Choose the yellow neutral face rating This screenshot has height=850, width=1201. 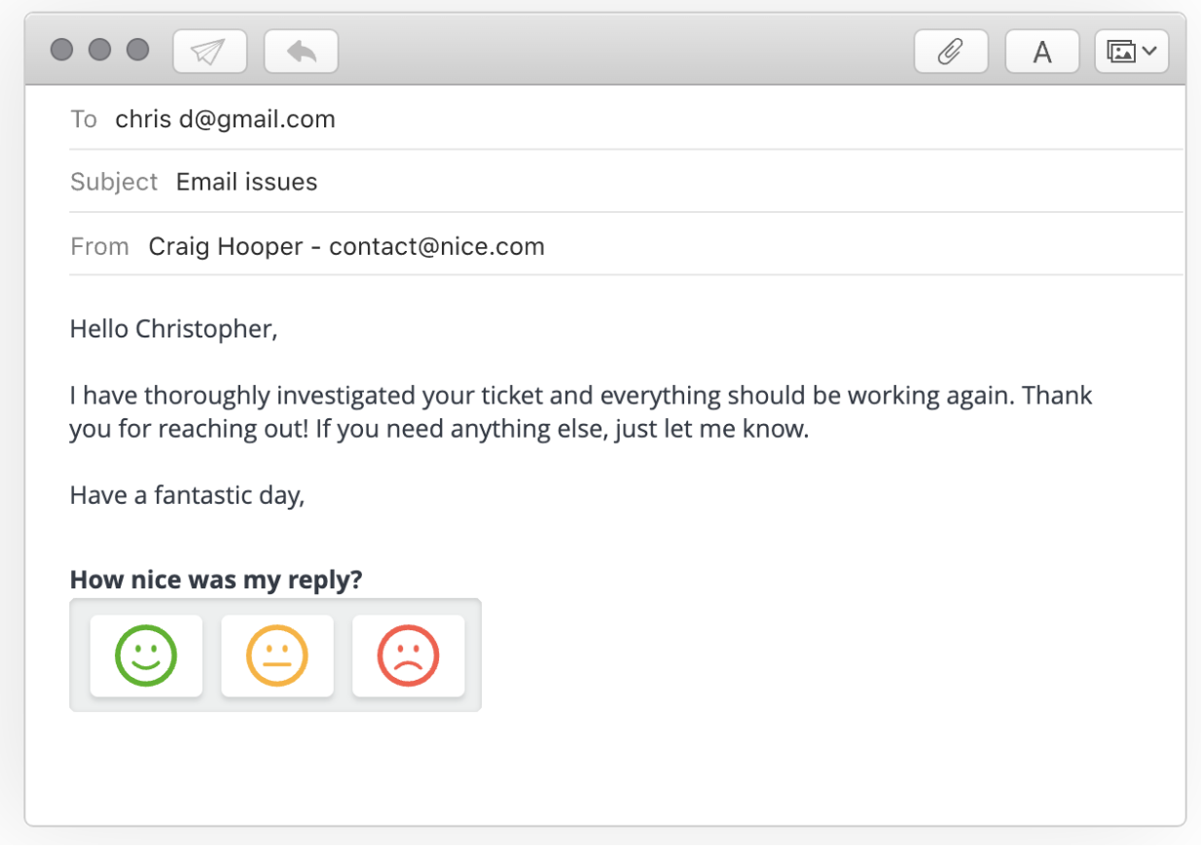point(277,656)
